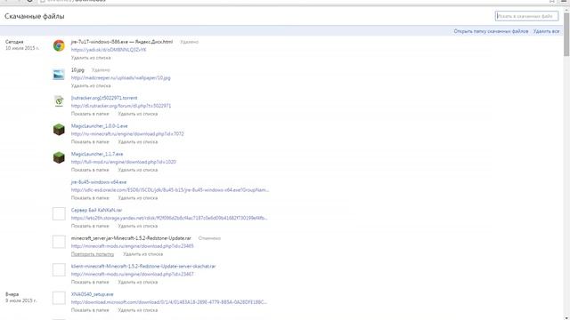Click the file icon for the XNA setup.exe download
Screen dimensions: 570x320
click(59, 298)
